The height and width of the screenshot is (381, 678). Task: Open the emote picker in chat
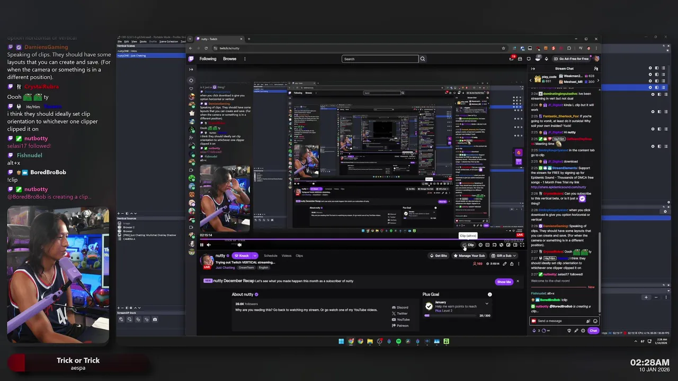coord(595,321)
